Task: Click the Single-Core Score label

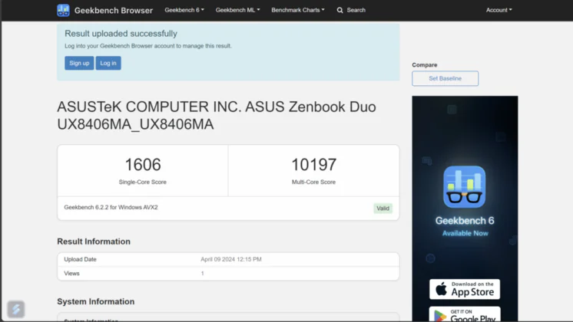Action: 143,182
